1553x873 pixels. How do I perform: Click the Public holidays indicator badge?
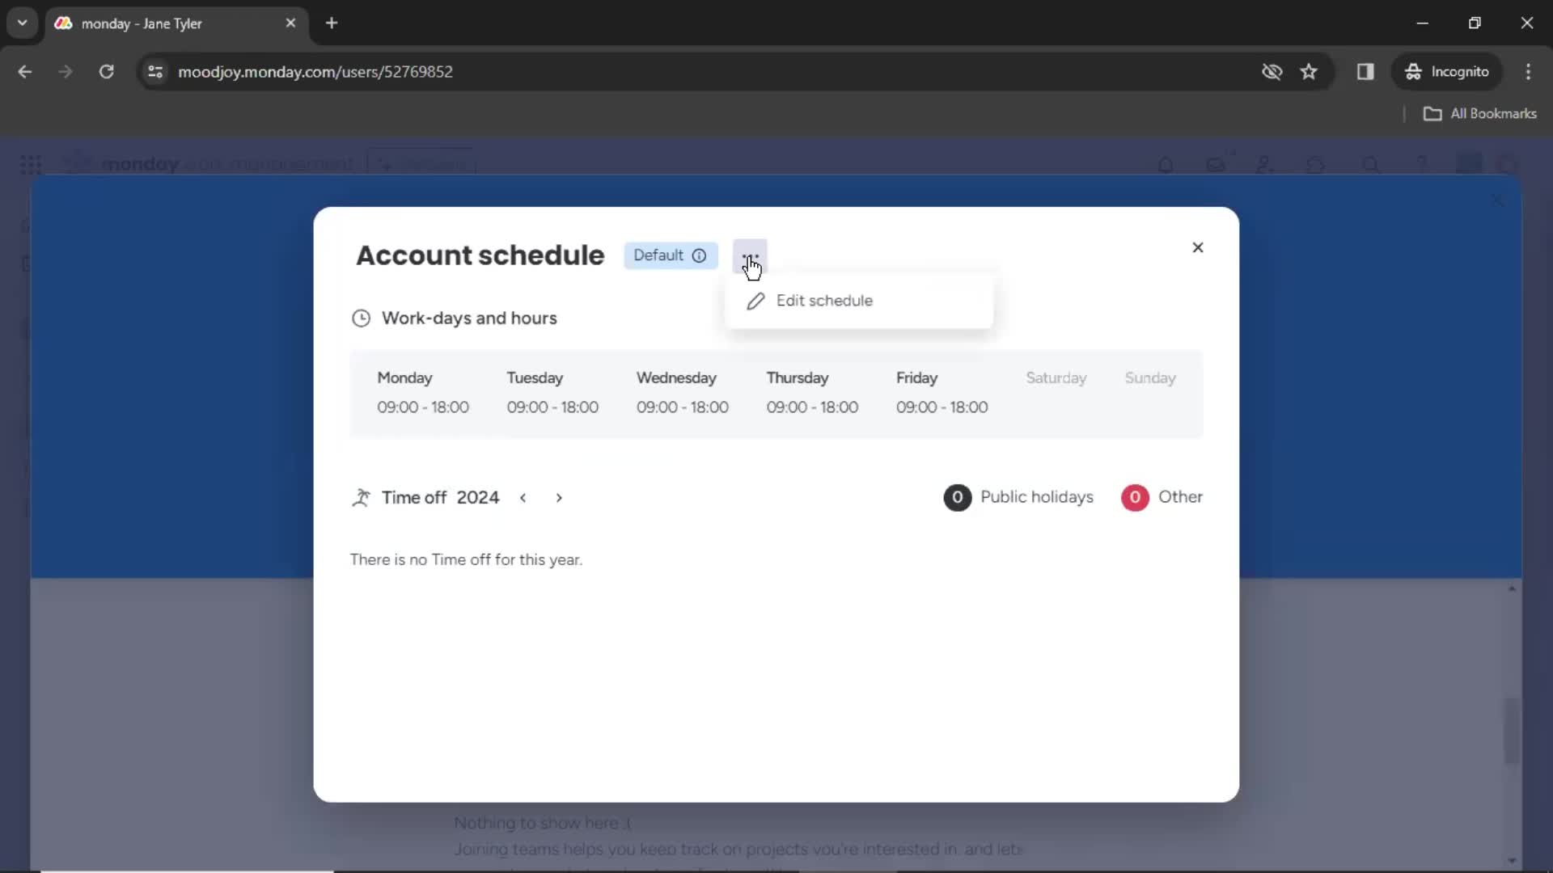coord(957,497)
